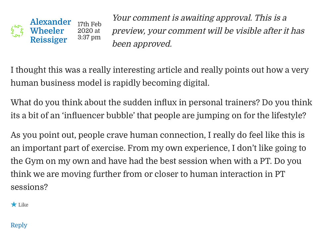
Task: Click the Reply link below the comment
Action: click(x=19, y=225)
